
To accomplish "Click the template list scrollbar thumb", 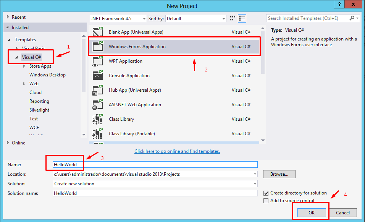I will click(x=263, y=52).
